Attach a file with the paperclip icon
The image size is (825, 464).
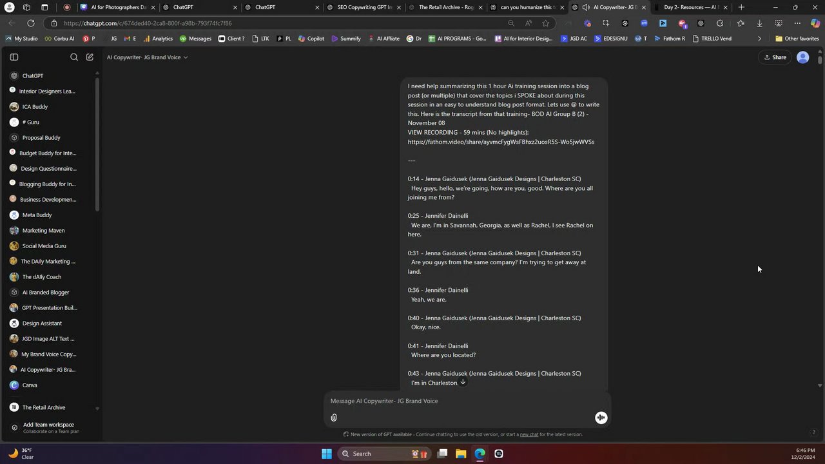334,418
